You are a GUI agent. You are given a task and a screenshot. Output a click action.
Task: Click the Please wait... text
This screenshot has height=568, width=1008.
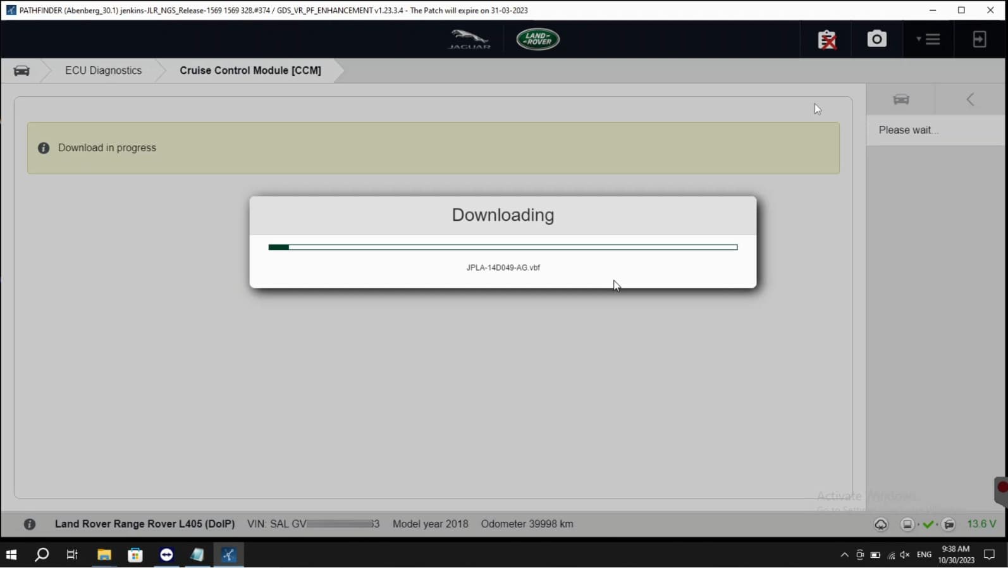point(908,130)
